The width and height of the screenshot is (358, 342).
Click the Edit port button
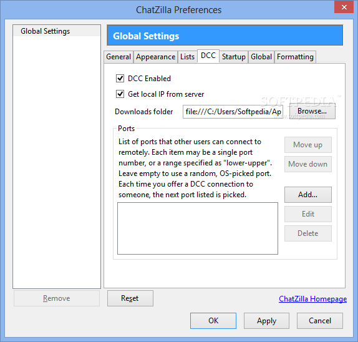[x=307, y=214]
